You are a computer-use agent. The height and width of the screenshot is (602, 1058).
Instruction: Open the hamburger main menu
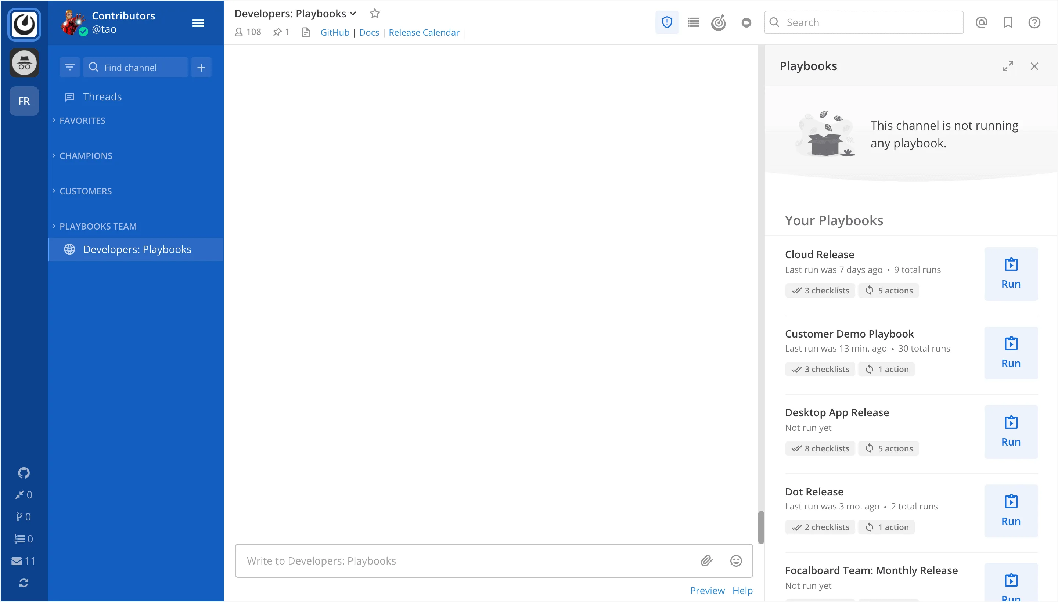point(198,23)
